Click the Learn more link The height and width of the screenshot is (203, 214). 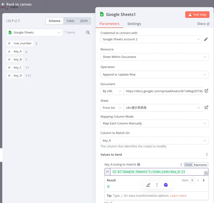pos(178,196)
